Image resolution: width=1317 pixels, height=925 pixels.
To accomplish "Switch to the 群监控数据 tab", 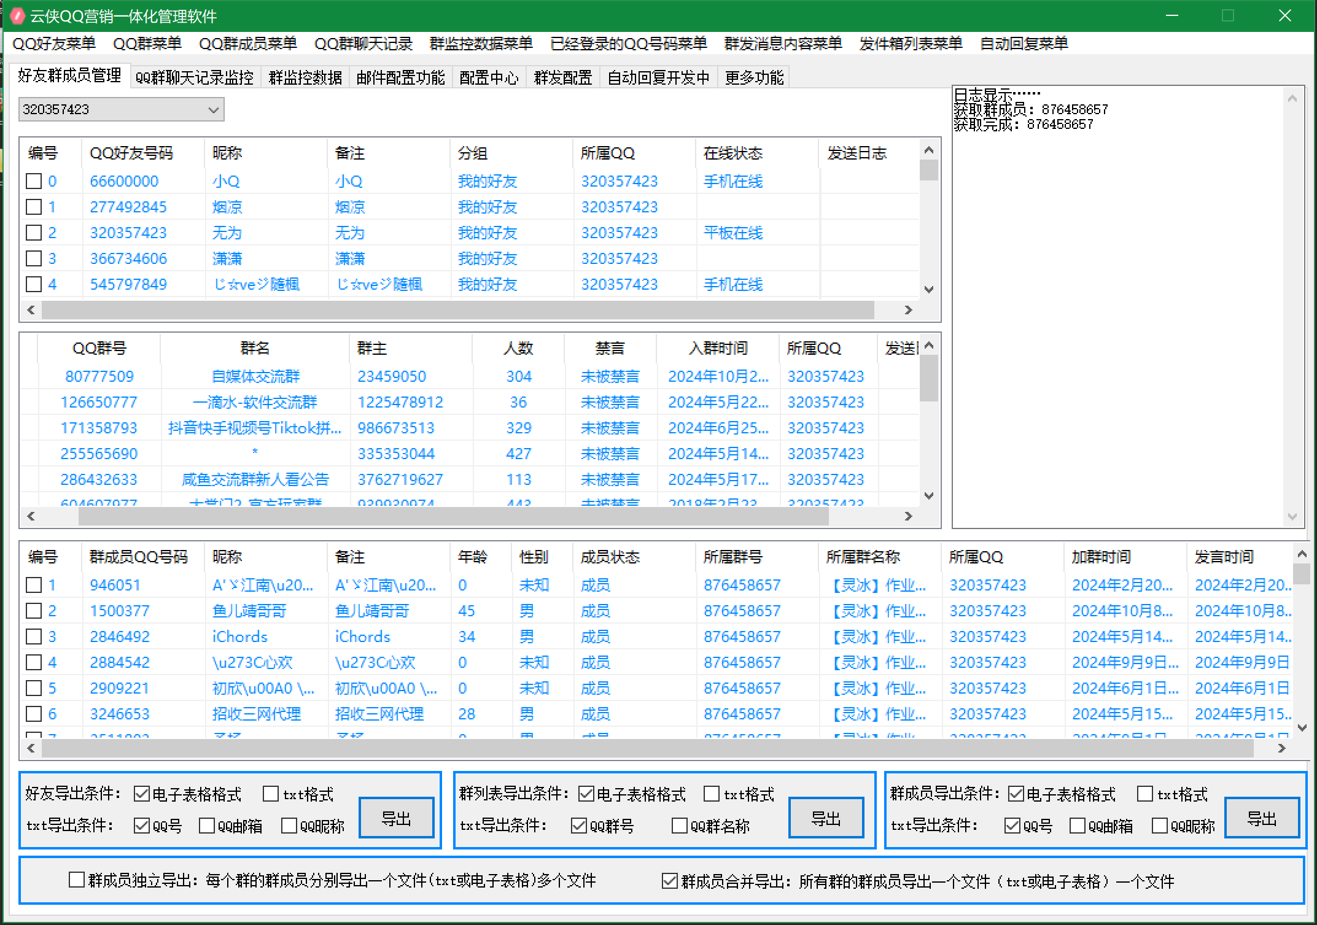I will [x=305, y=78].
